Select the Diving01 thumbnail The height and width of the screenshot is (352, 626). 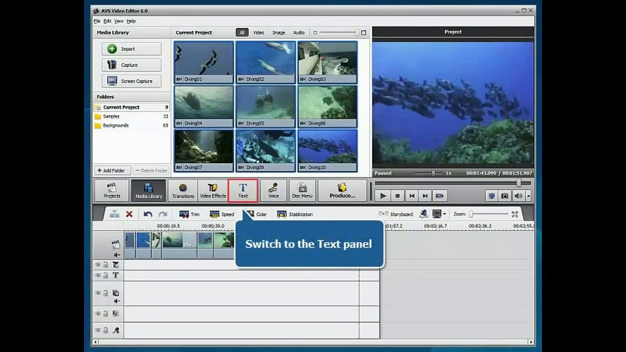point(204,62)
